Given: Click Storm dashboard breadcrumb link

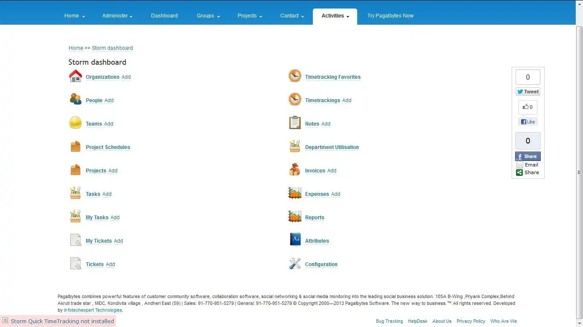Looking at the screenshot, I should point(112,48).
